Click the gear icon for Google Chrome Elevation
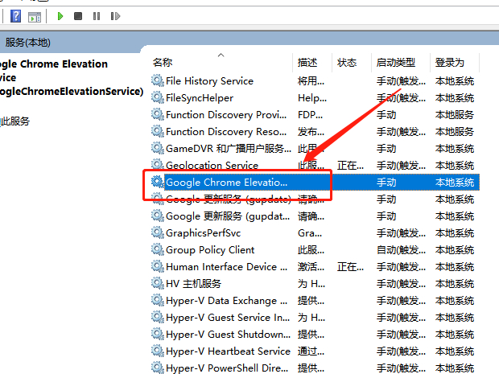The height and width of the screenshot is (374, 499). click(157, 182)
